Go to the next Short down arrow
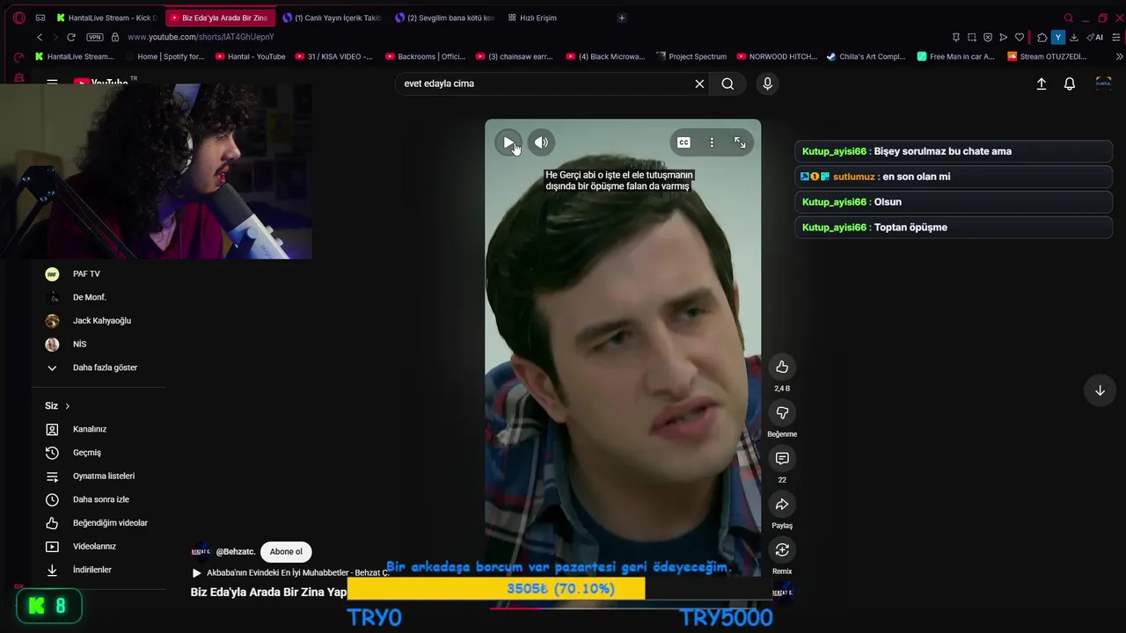This screenshot has height=633, width=1126. (1100, 390)
